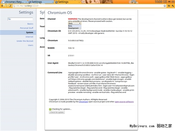The width and height of the screenshot is (175, 131).
Task: Open the Basics settings section
Action: click(x=30, y=24)
